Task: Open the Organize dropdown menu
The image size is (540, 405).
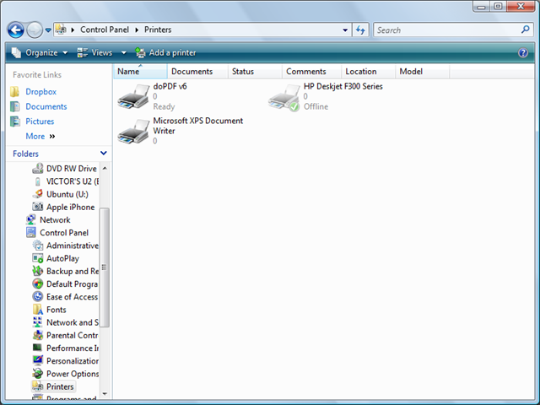Action: [40, 52]
